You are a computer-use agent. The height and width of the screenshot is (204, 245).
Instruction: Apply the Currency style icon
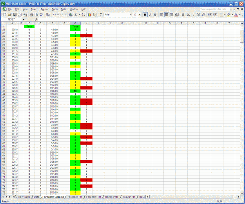[x=183, y=14]
